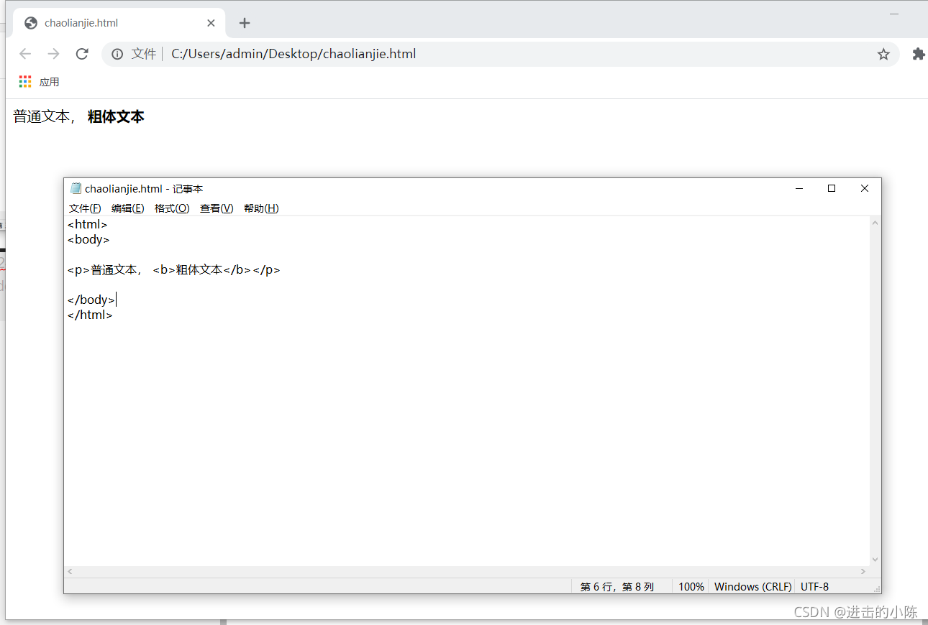Close the chaolianjie.html browser tab

point(211,23)
